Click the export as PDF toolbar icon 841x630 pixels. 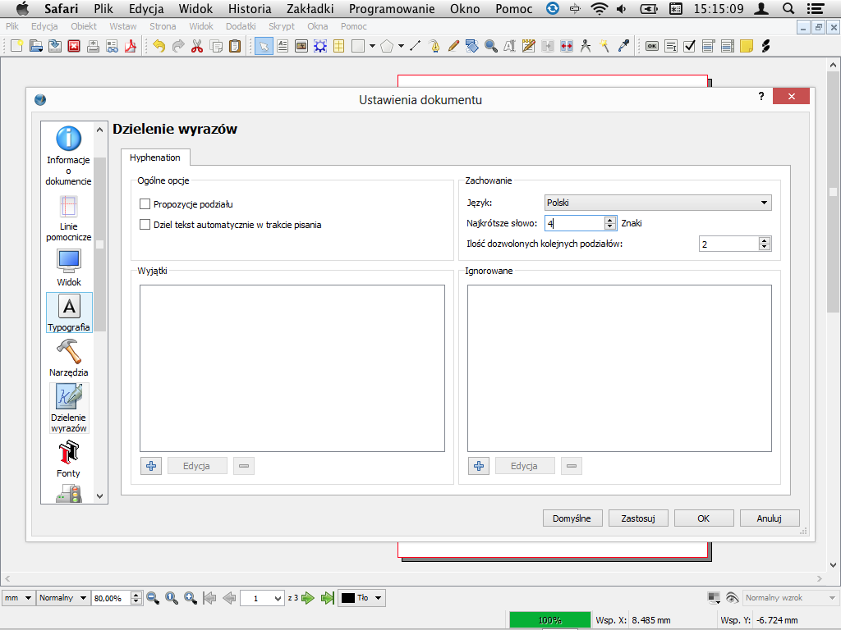point(130,46)
